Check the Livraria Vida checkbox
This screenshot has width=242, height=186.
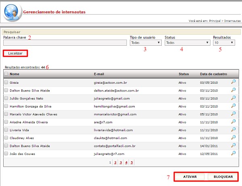coord(6,130)
